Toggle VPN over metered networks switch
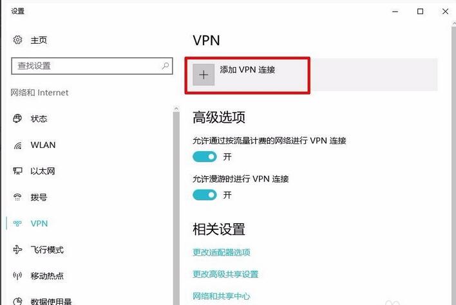The width and height of the screenshot is (456, 305). (x=205, y=157)
